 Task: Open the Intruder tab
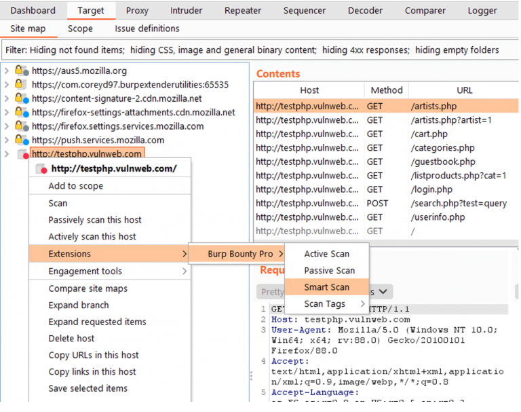coord(186,11)
